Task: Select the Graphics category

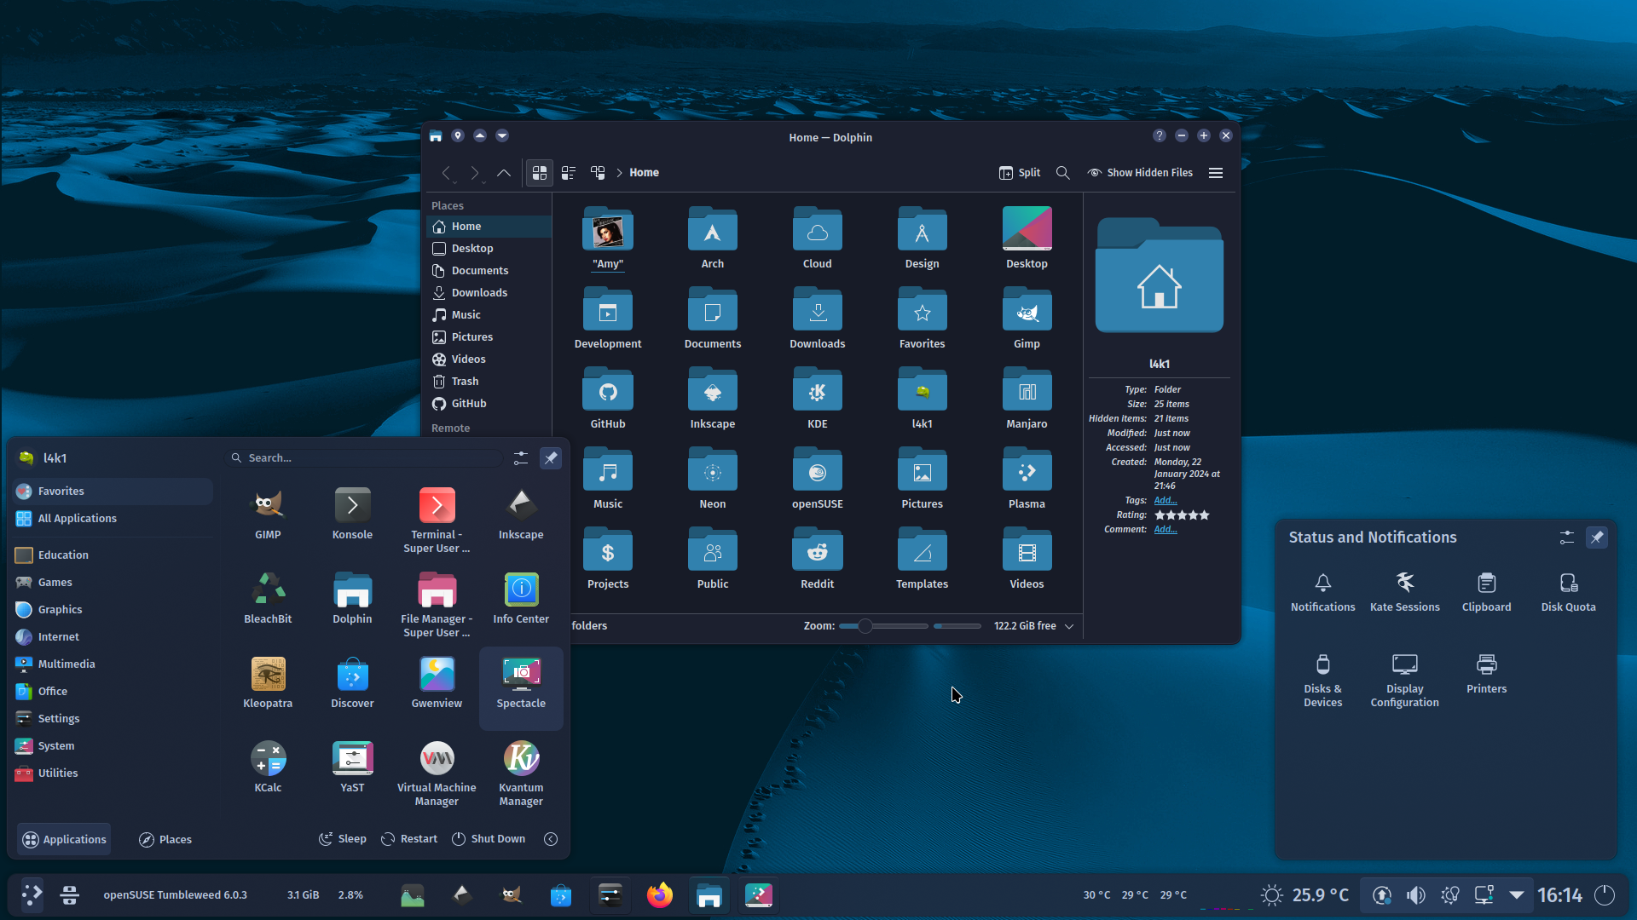Action: (x=113, y=609)
